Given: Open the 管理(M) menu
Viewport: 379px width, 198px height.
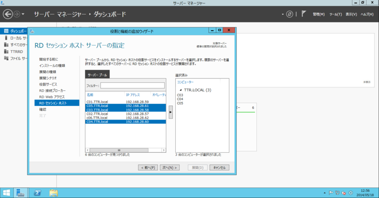Looking at the screenshot, I should 318,15.
